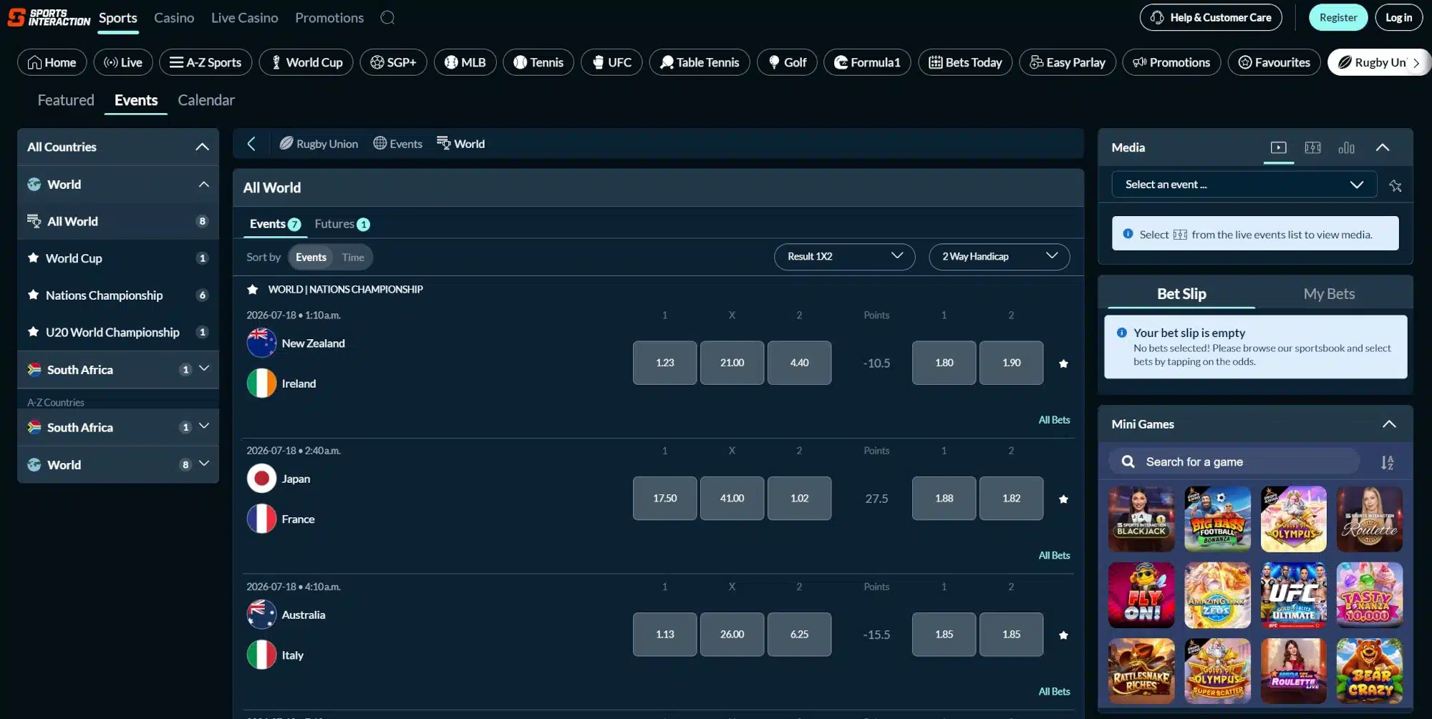Viewport: 1432px width, 719px height.
Task: Click Search for a game field
Action: tap(1234, 462)
